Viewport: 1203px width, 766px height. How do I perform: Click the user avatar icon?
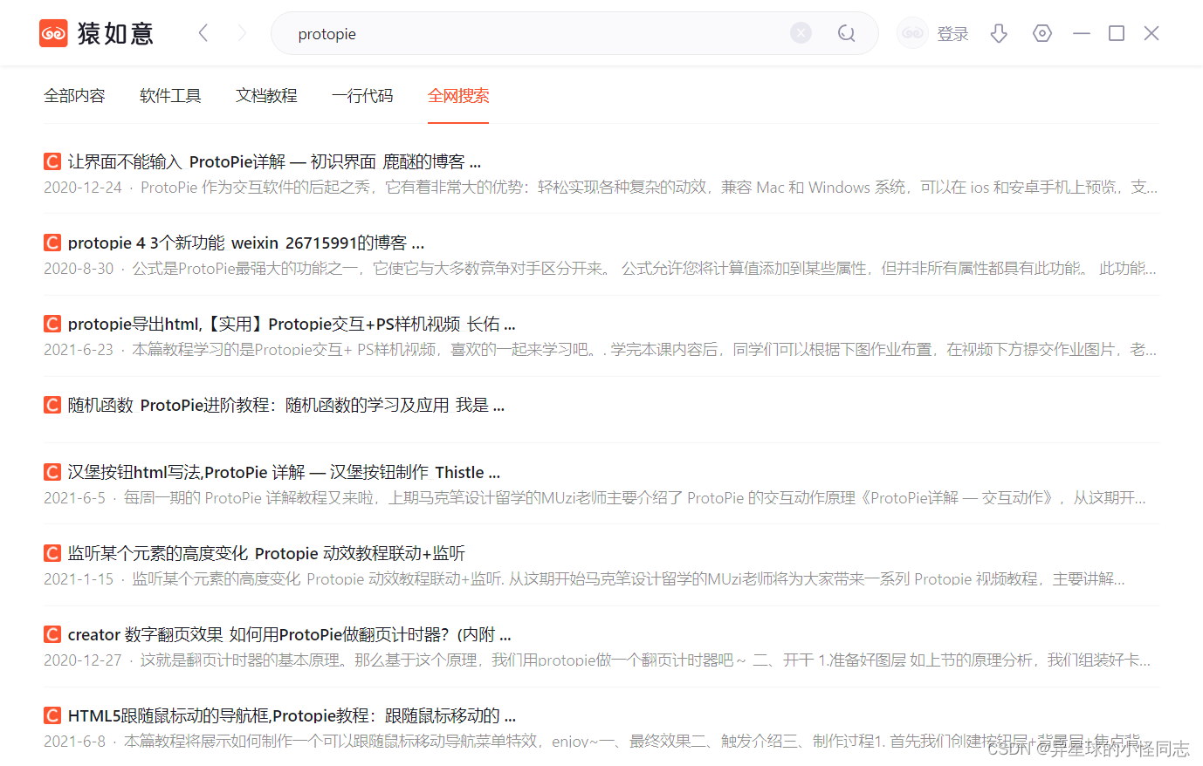click(x=912, y=33)
